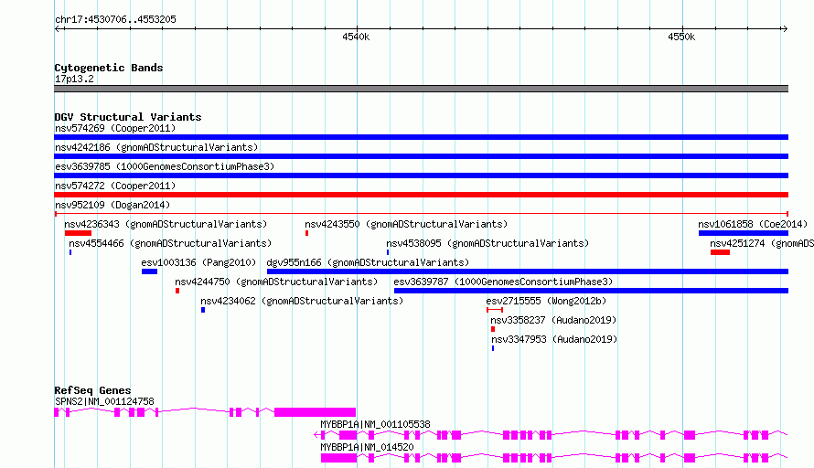
Task: Click the esv3639787 blue variant bar
Action: coord(591,291)
